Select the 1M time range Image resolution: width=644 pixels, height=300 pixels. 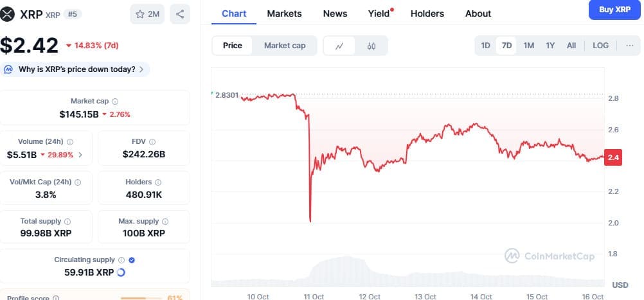(x=528, y=46)
